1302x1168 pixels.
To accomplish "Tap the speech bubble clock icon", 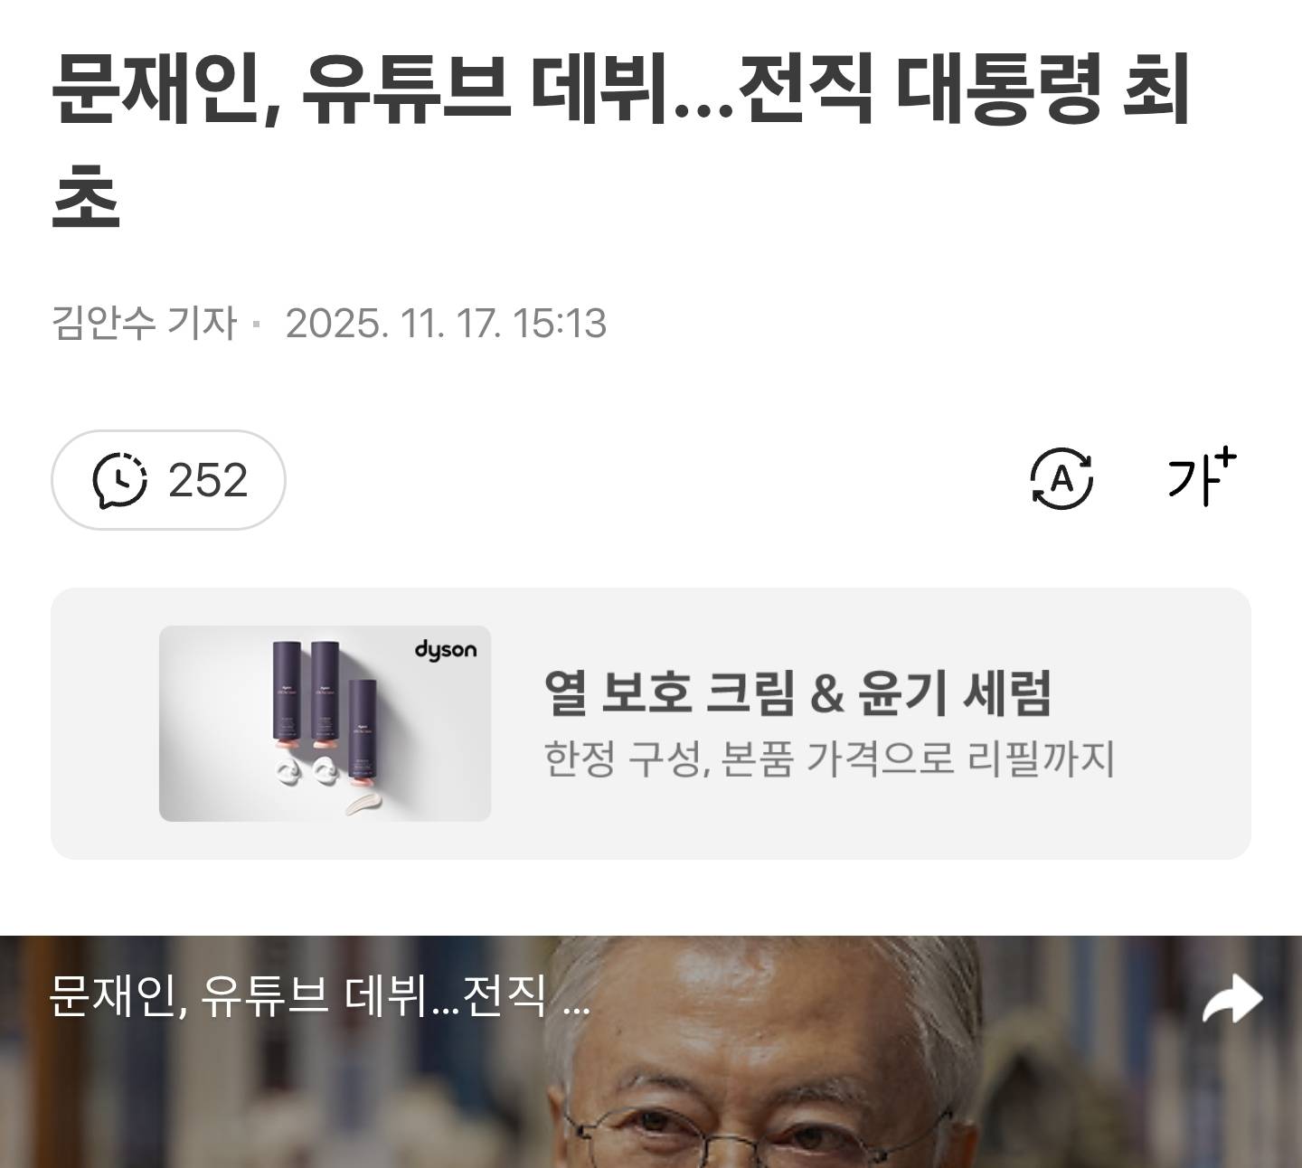I will tap(119, 480).
